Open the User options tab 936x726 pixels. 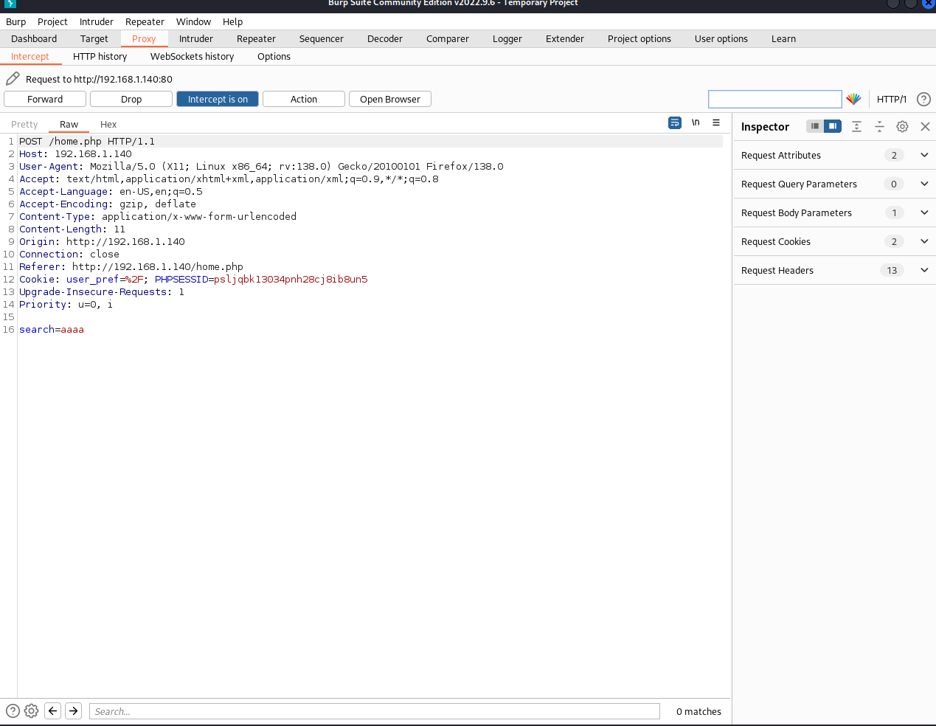coord(721,38)
